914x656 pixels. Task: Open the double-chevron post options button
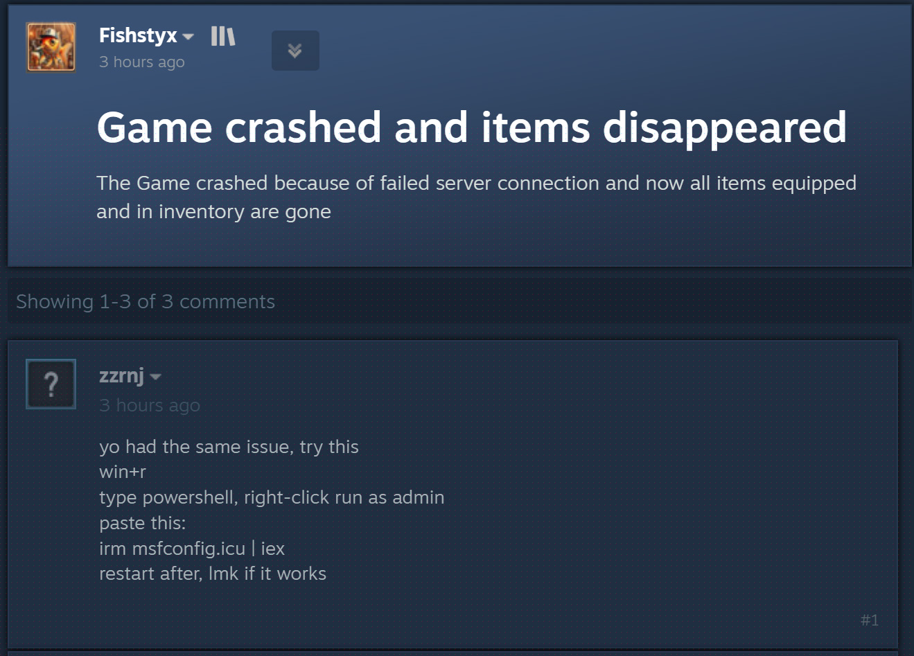point(295,51)
